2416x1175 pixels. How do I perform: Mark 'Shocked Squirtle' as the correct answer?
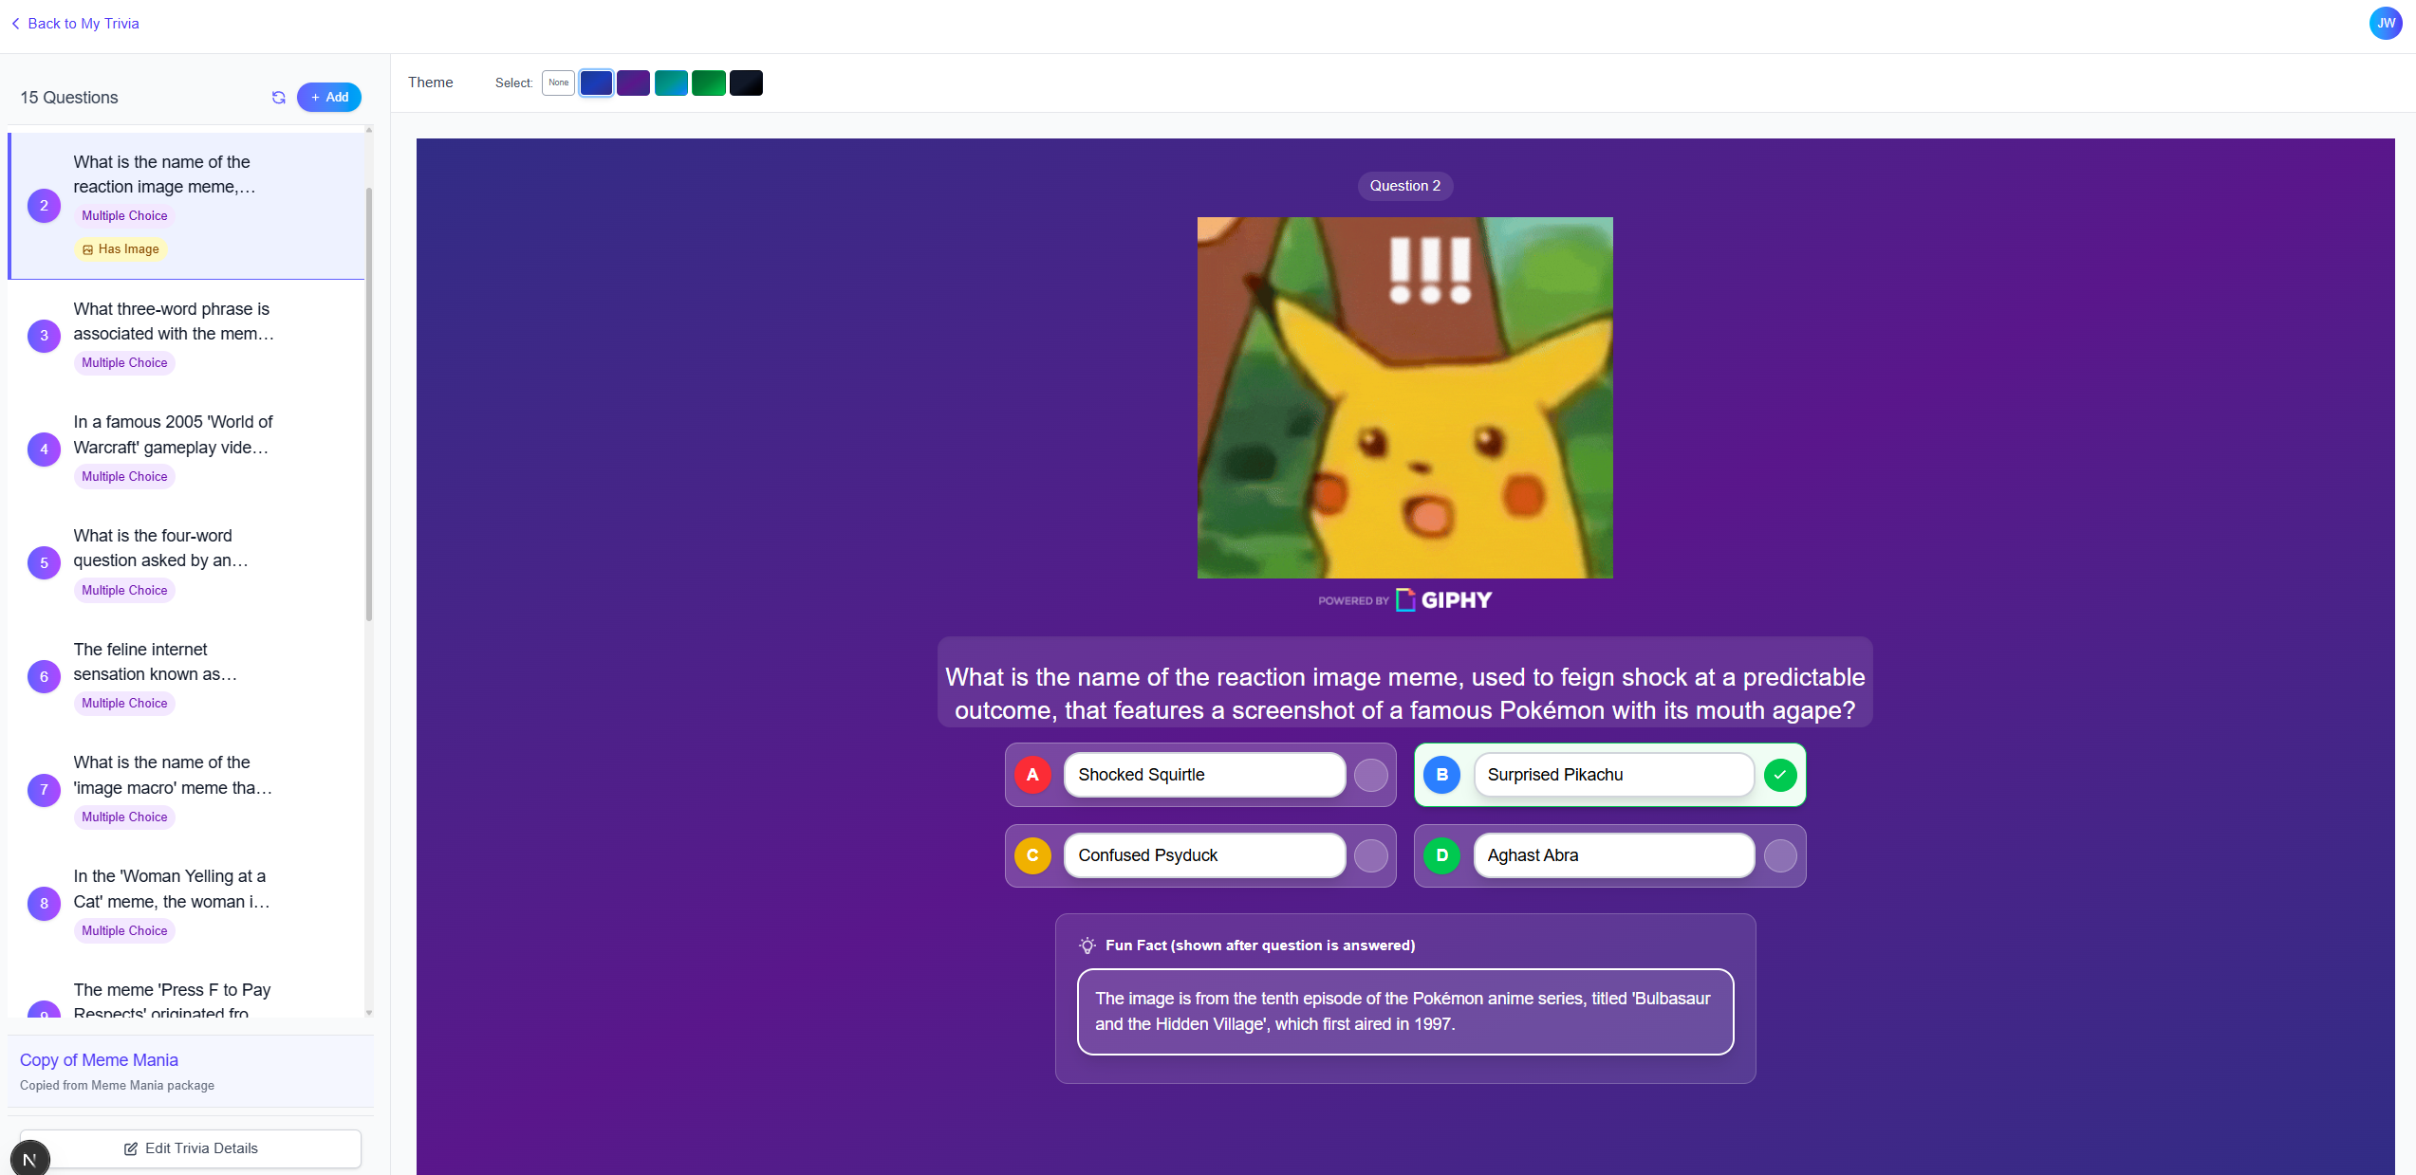1369,775
